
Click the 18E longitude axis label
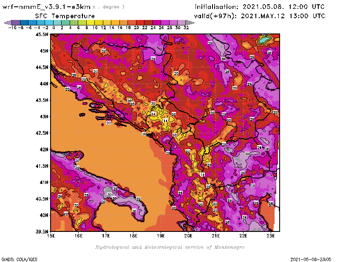tap(133, 236)
